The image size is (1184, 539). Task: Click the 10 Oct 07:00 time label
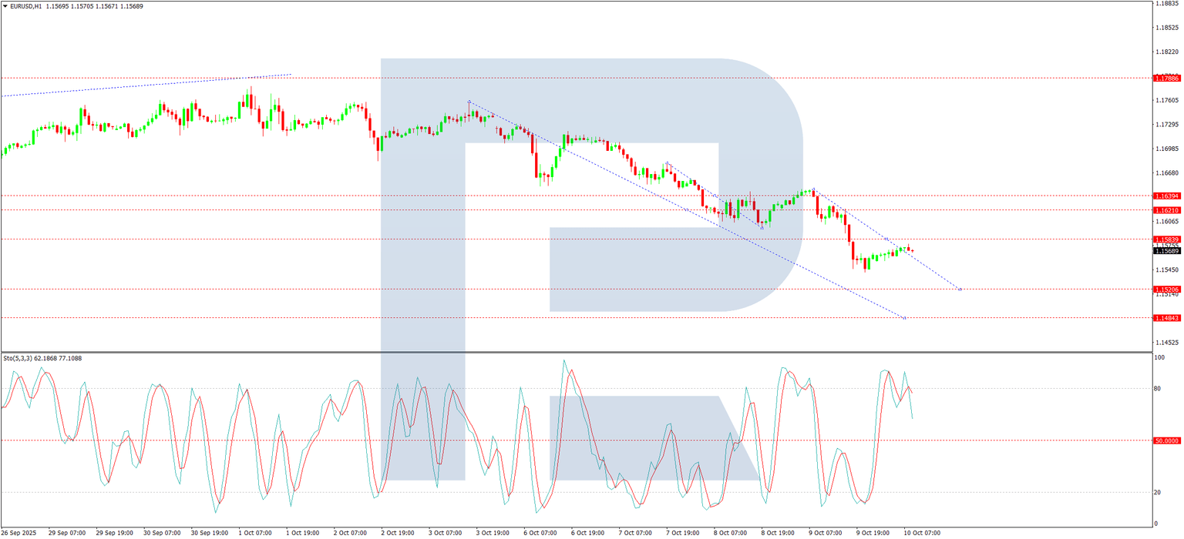click(x=923, y=533)
